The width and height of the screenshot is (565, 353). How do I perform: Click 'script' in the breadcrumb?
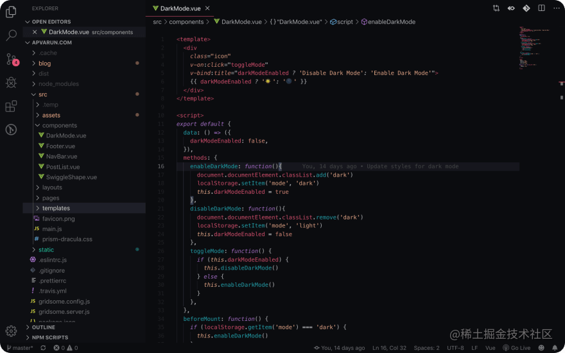tap(342, 22)
